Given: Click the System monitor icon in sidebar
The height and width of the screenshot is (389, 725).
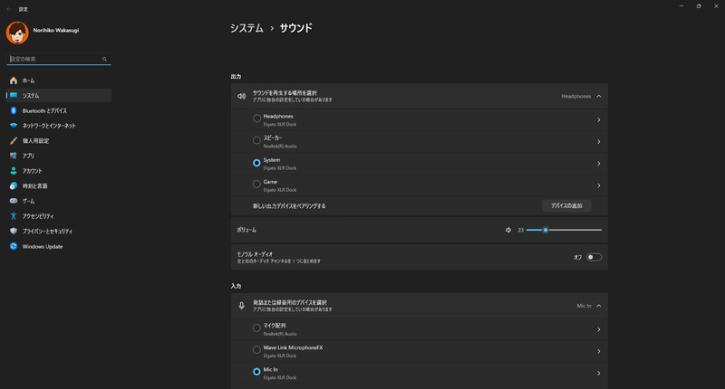Looking at the screenshot, I should [14, 96].
